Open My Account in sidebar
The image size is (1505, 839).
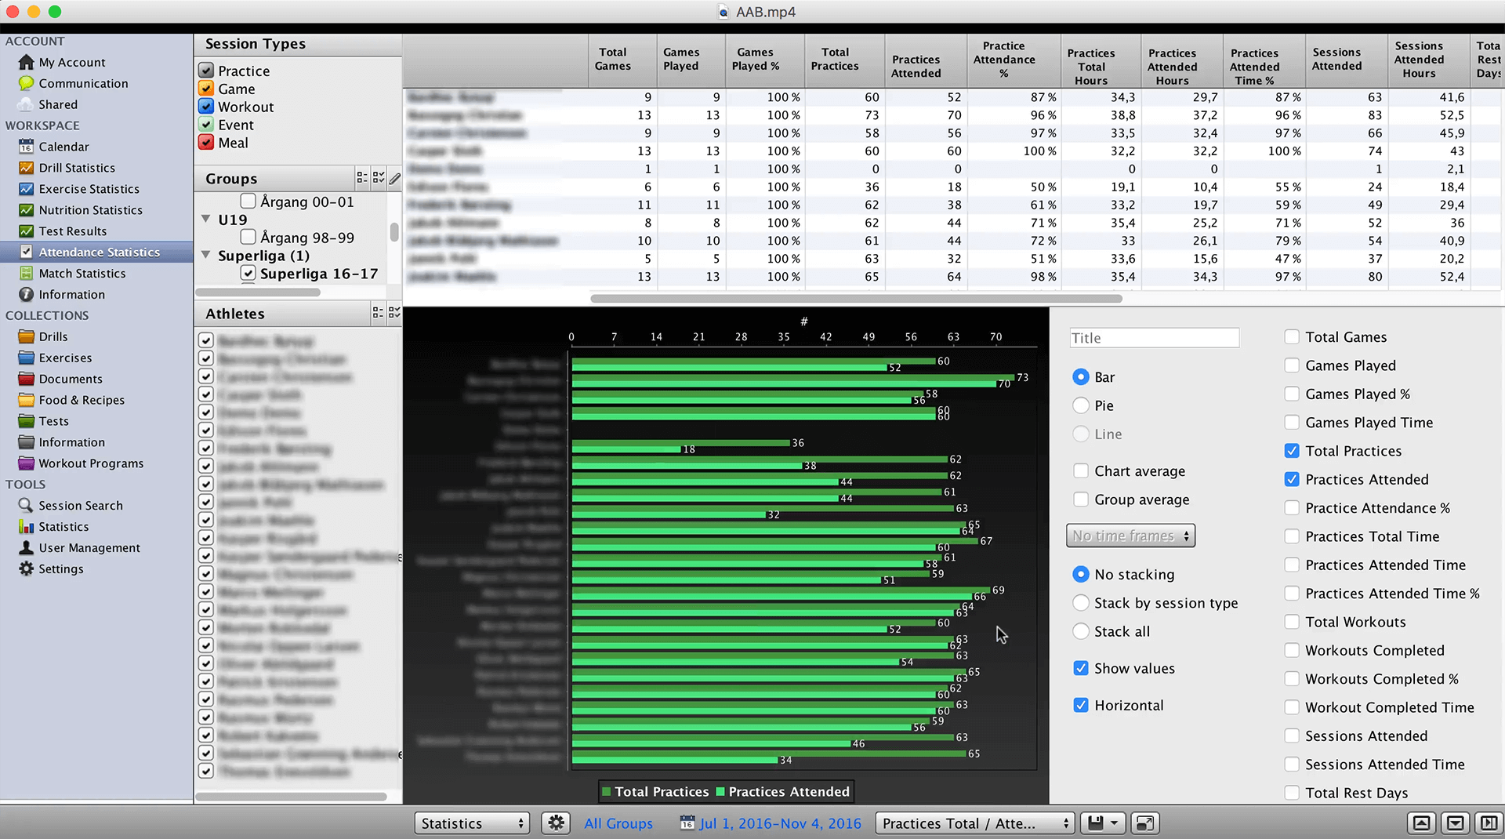click(71, 63)
